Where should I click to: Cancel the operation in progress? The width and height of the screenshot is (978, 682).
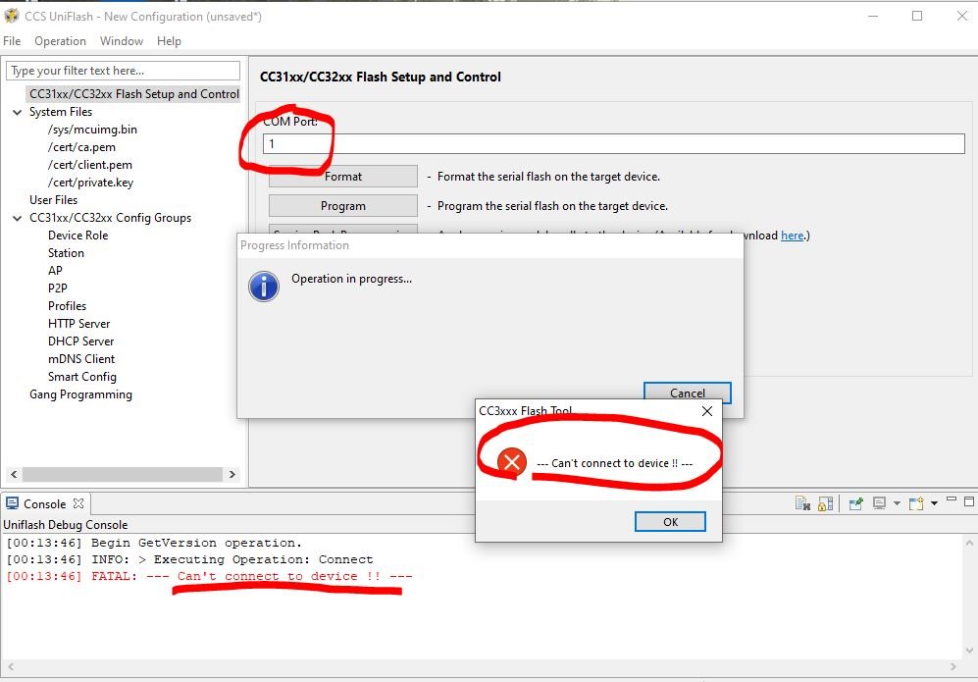click(688, 392)
